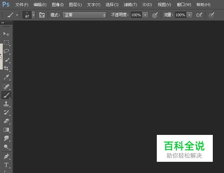This screenshot has height=173, width=224.
Task: Select the Dodge tool
Action: [x=6, y=147]
